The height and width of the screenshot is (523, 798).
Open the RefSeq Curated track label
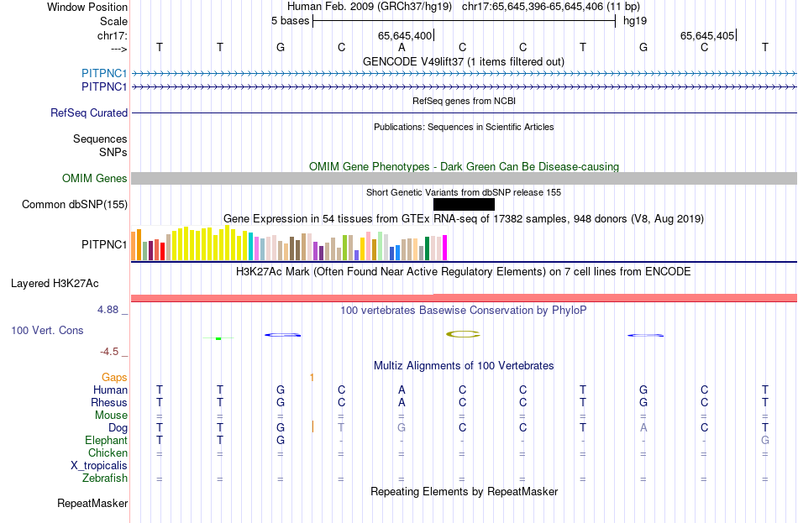coord(89,113)
